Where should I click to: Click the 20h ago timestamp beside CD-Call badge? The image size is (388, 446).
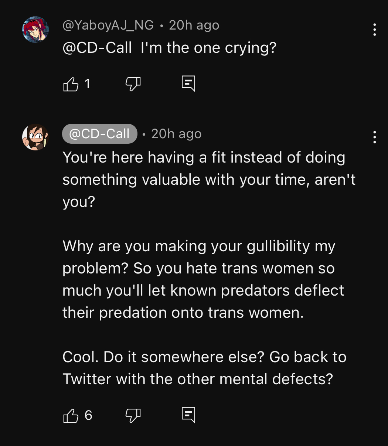point(176,134)
